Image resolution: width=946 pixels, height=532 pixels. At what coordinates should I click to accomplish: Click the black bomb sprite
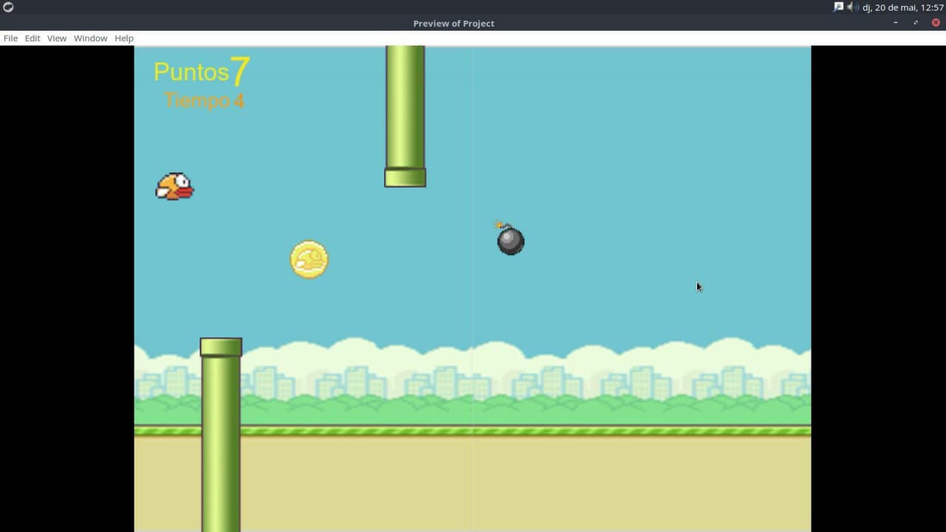click(x=509, y=238)
